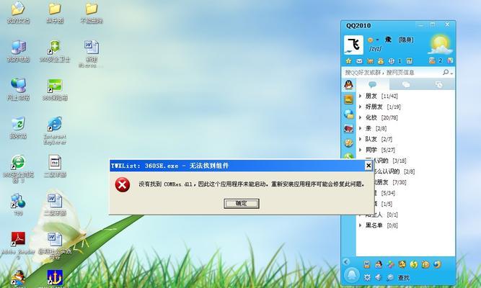This screenshot has width=481, height=288.
Task: Click the weather sun icon in QQ
Action: point(441,45)
